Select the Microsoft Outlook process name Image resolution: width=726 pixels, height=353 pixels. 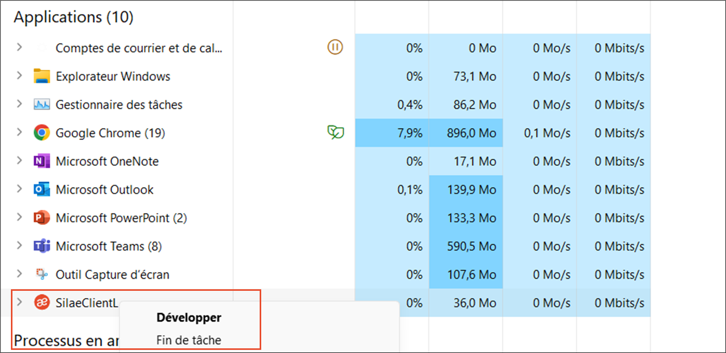(104, 190)
